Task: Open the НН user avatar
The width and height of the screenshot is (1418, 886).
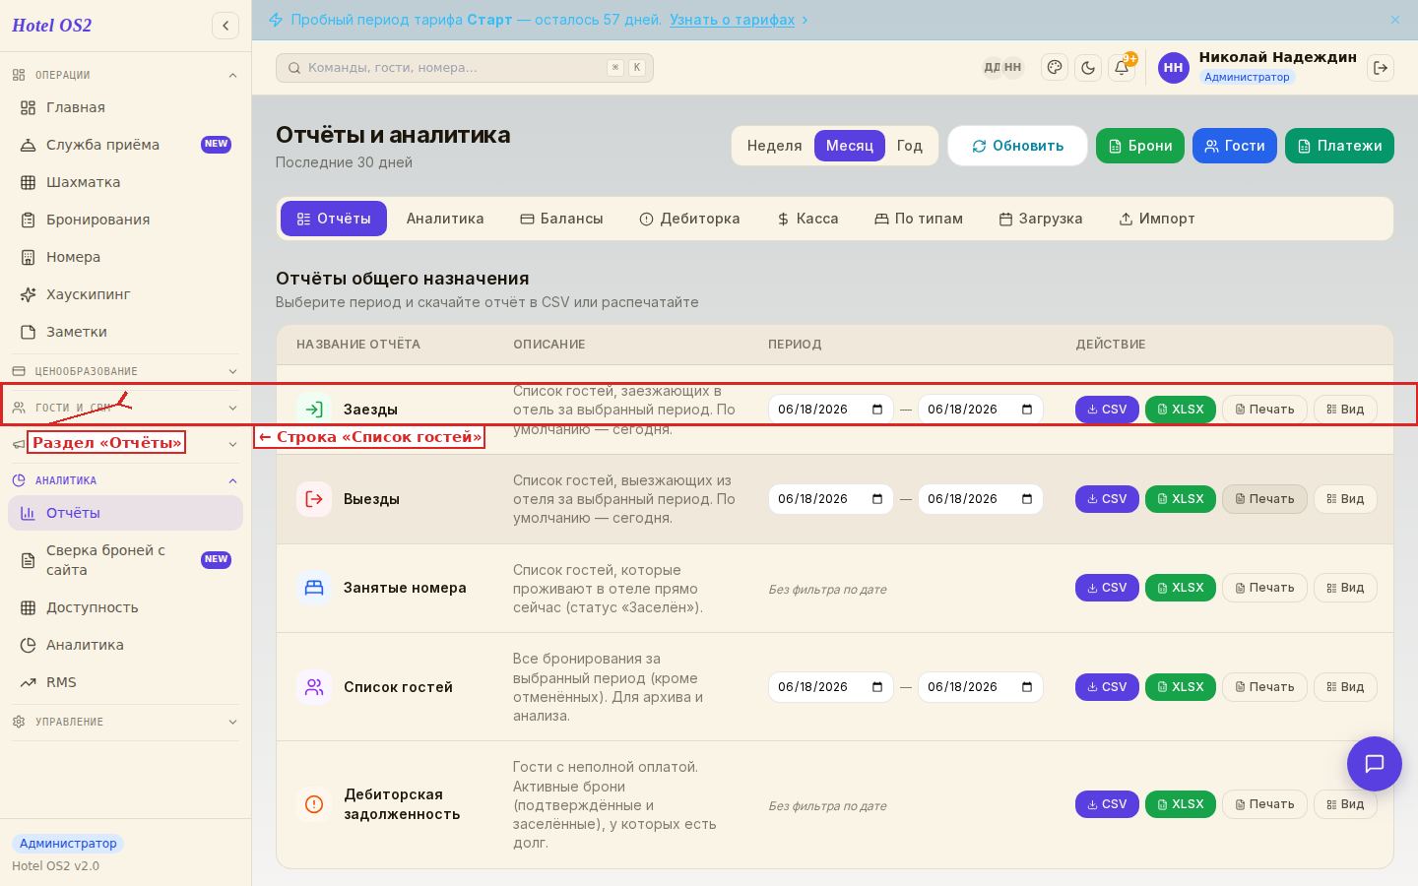Action: tap(1173, 68)
